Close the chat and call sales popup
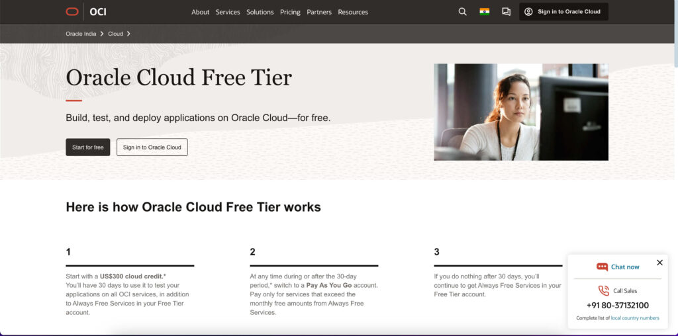 (659, 263)
